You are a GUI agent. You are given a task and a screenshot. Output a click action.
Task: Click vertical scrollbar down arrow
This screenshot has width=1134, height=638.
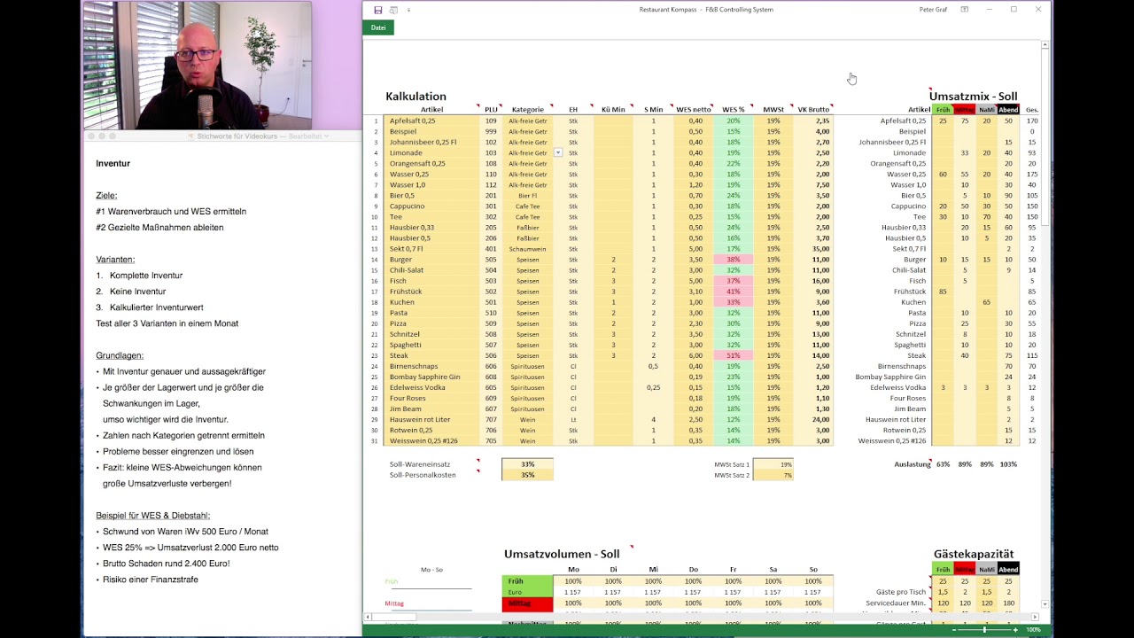click(1045, 604)
